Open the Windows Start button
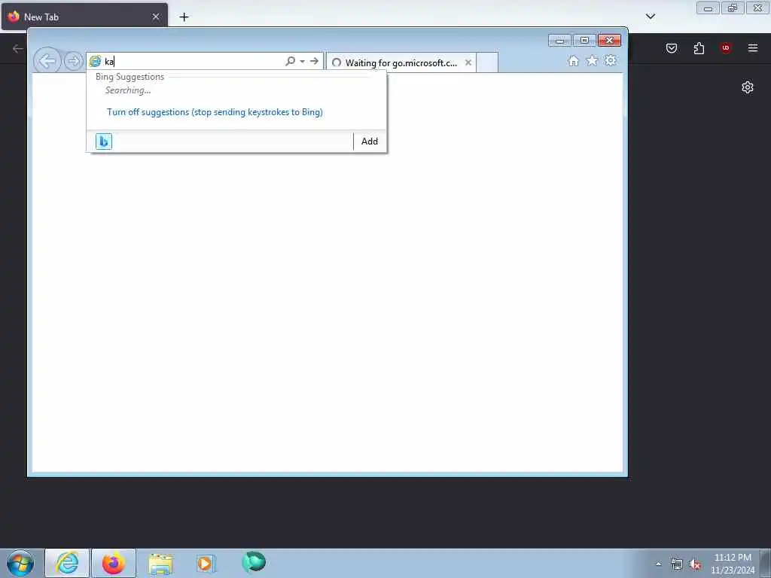Viewport: 771px width, 578px height. coord(20,563)
